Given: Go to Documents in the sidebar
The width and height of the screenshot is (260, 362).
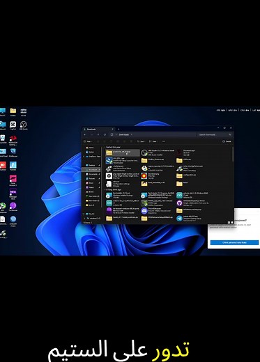Looking at the screenshot, I should (x=92, y=174).
